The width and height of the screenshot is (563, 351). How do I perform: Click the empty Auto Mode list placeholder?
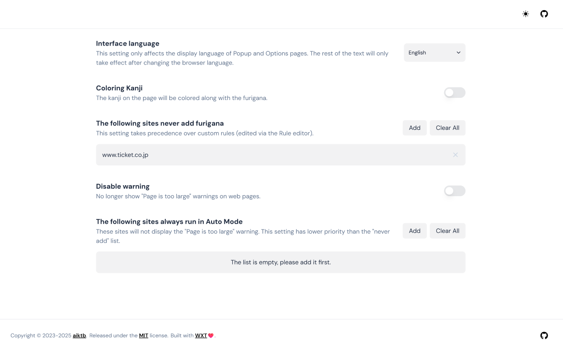(281, 262)
